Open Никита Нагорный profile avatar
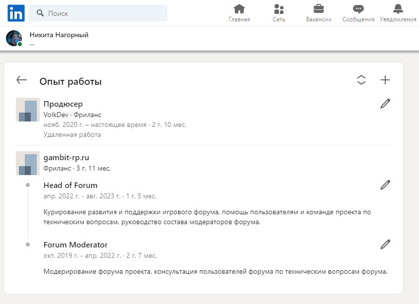The height and width of the screenshot is (304, 419). point(14,38)
